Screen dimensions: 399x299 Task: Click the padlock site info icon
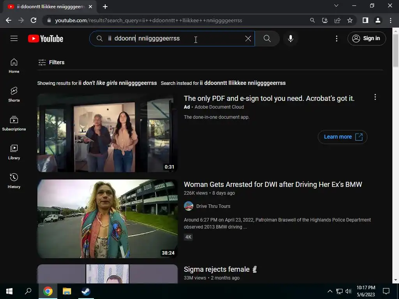click(x=49, y=20)
